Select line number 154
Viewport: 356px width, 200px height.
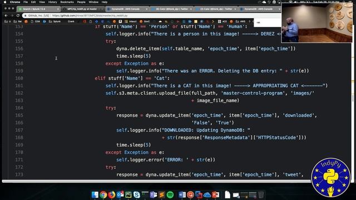(19, 34)
